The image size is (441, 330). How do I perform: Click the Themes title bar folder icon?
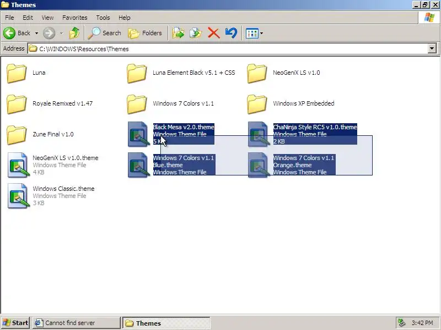pyautogui.click(x=5, y=5)
